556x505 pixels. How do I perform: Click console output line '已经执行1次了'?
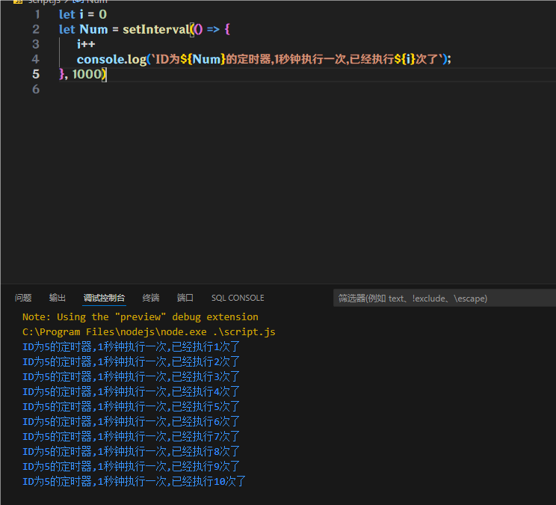tap(132, 346)
